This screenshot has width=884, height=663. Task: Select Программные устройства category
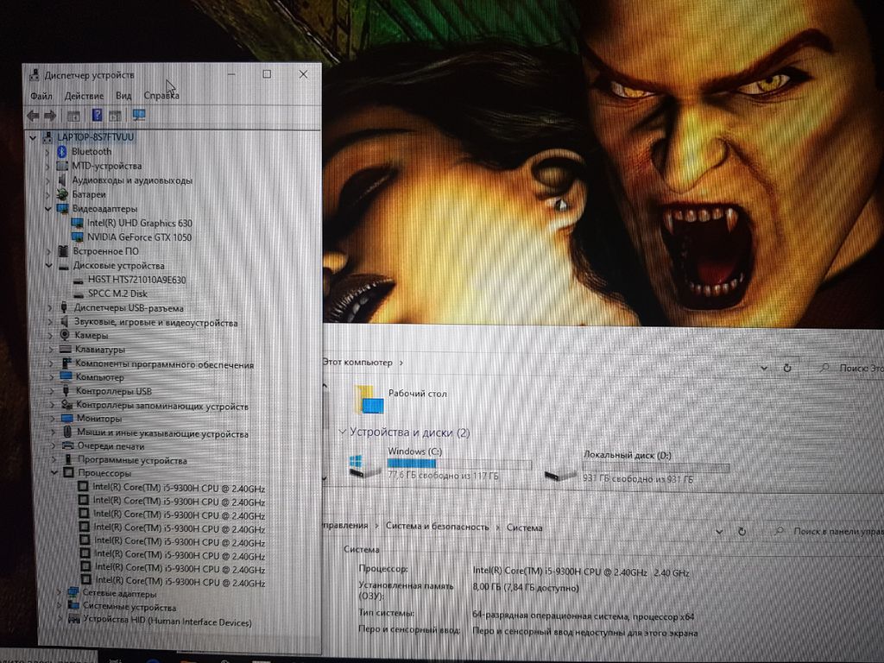click(x=132, y=461)
